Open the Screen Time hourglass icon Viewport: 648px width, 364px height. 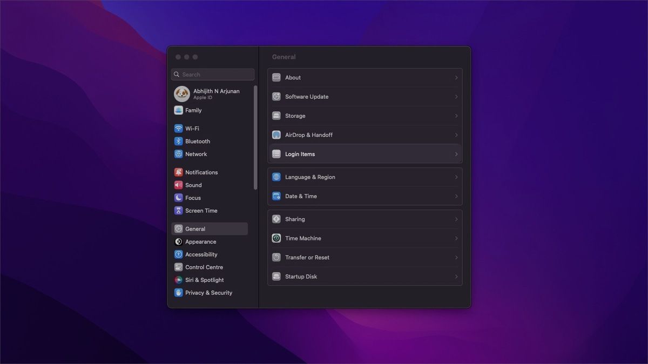click(x=178, y=211)
